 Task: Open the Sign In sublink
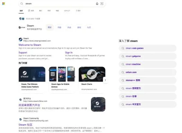[69, 53]
